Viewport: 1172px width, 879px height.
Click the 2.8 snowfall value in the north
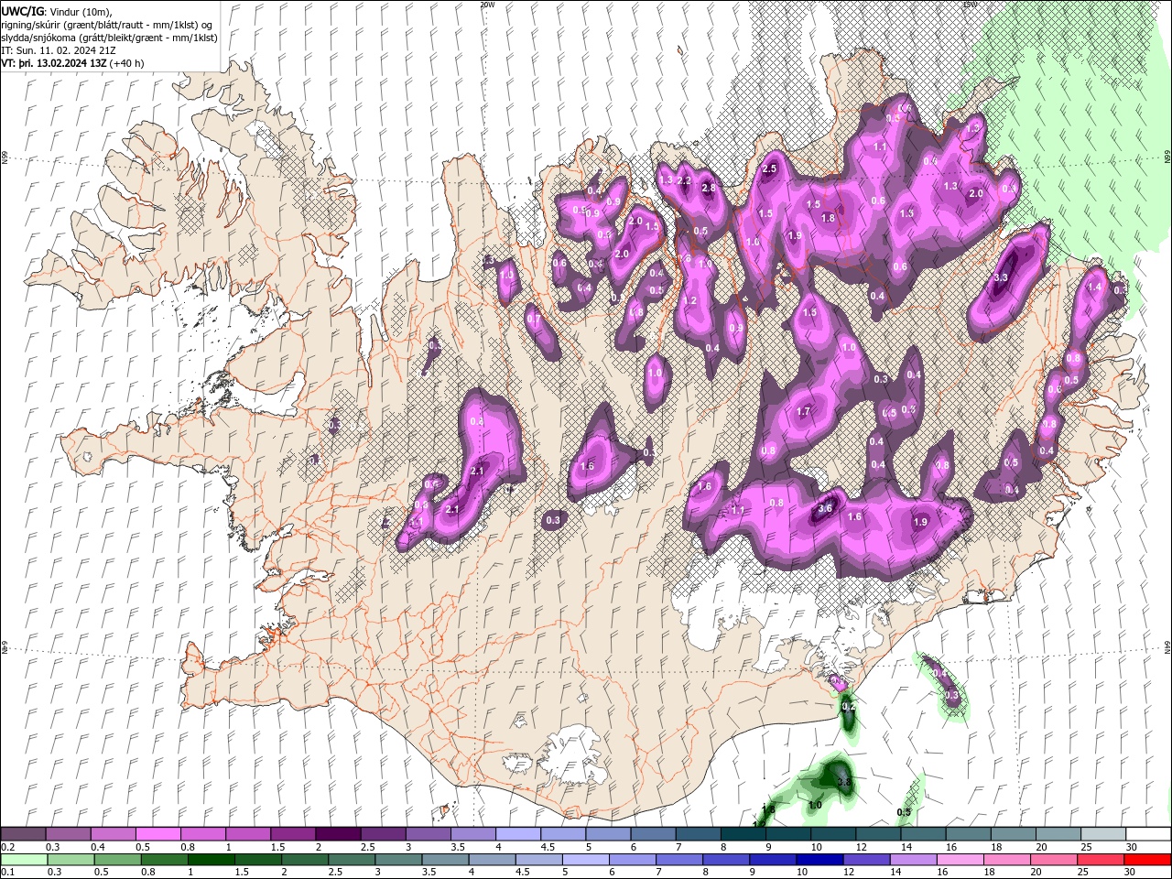(x=708, y=188)
